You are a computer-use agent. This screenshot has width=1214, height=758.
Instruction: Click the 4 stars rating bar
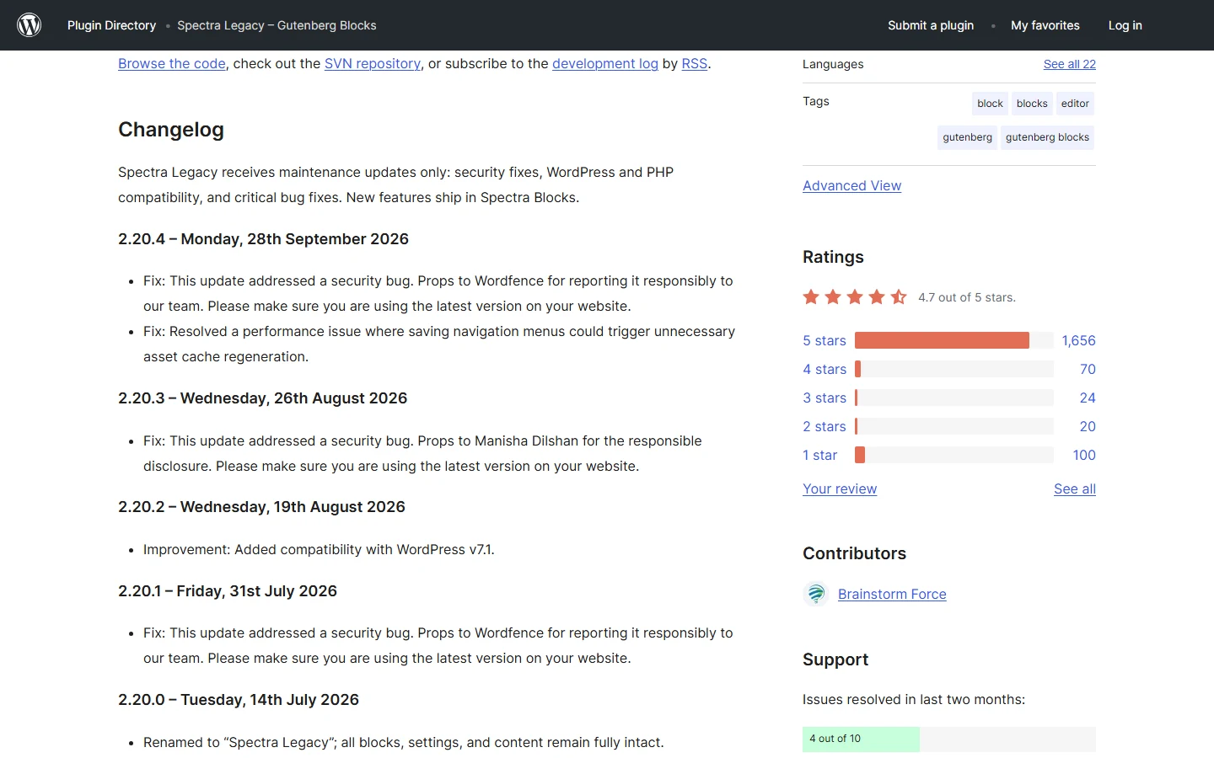(954, 369)
